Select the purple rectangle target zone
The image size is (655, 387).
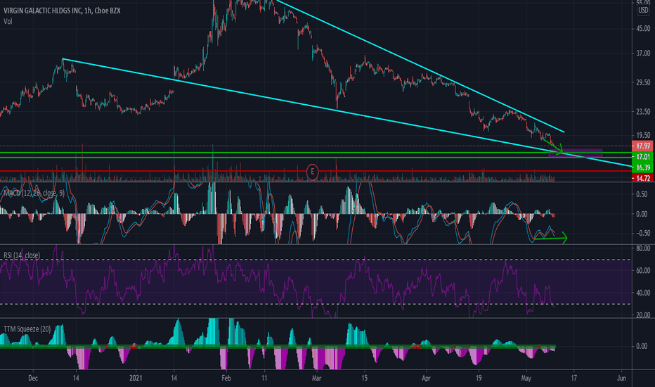(x=575, y=153)
